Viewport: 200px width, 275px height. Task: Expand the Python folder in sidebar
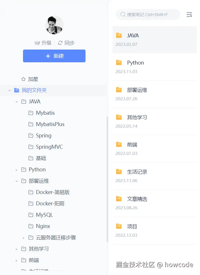(x=16, y=170)
